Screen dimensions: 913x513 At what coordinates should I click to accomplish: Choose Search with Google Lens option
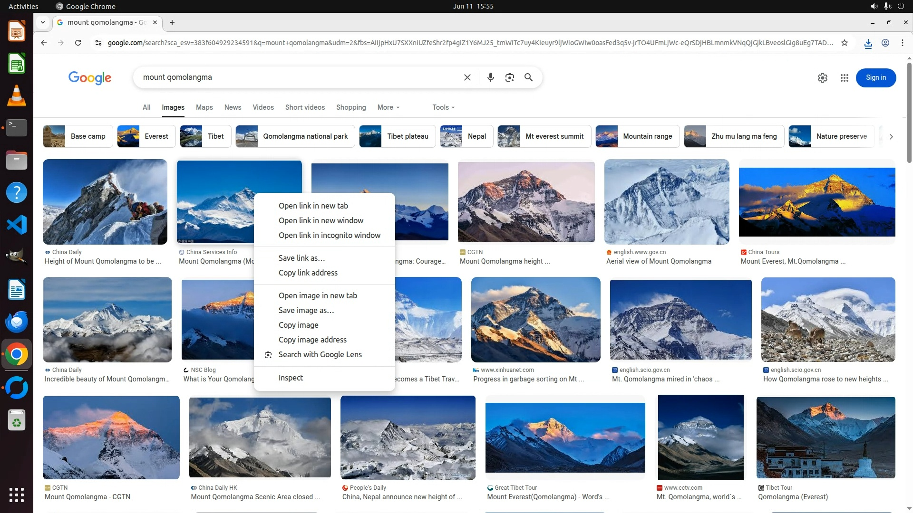point(320,354)
